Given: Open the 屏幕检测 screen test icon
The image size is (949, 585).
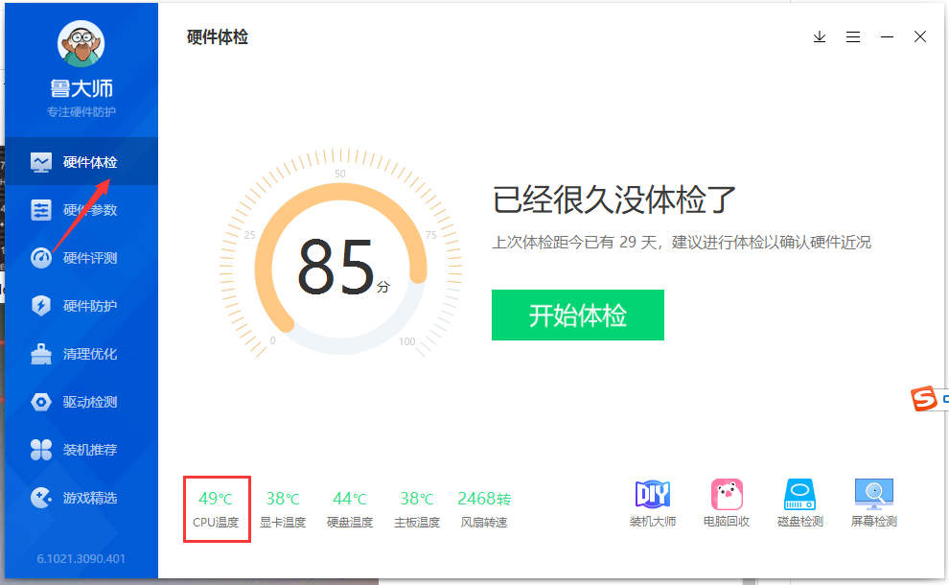Looking at the screenshot, I should click(x=873, y=495).
